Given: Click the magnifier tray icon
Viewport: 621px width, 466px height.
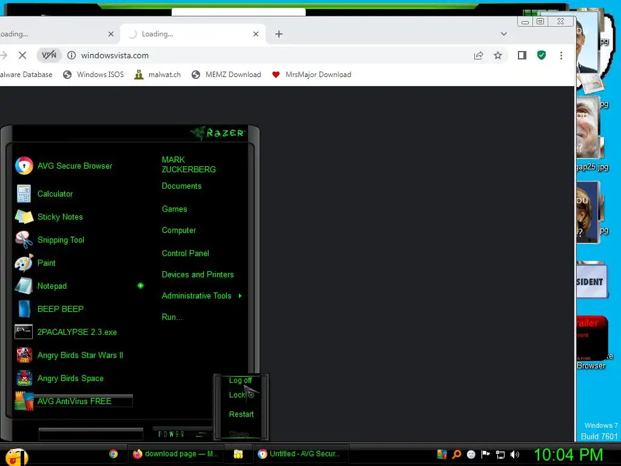Looking at the screenshot, I should click(x=457, y=454).
